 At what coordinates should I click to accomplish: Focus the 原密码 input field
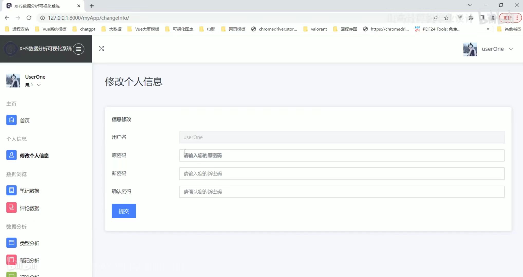(342, 155)
